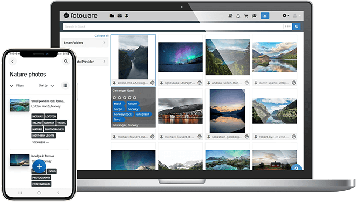Tap Android home circle button
The width and height of the screenshot is (356, 202).
39,193
